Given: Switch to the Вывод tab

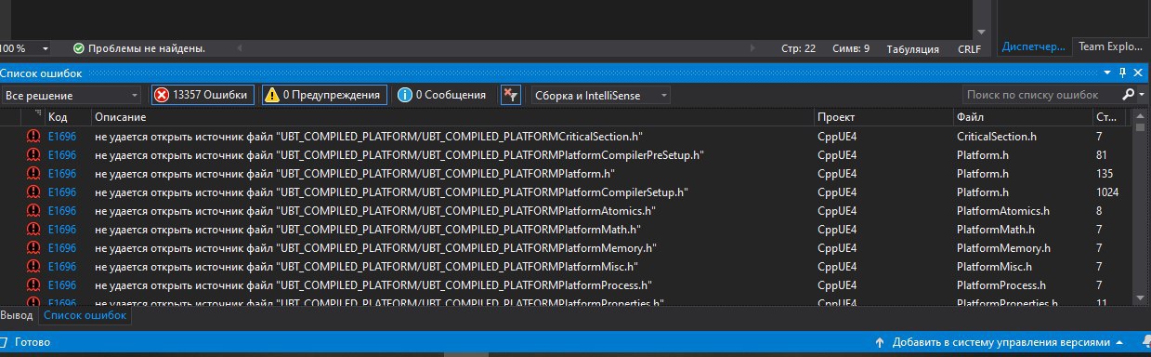Looking at the screenshot, I should tap(16, 316).
